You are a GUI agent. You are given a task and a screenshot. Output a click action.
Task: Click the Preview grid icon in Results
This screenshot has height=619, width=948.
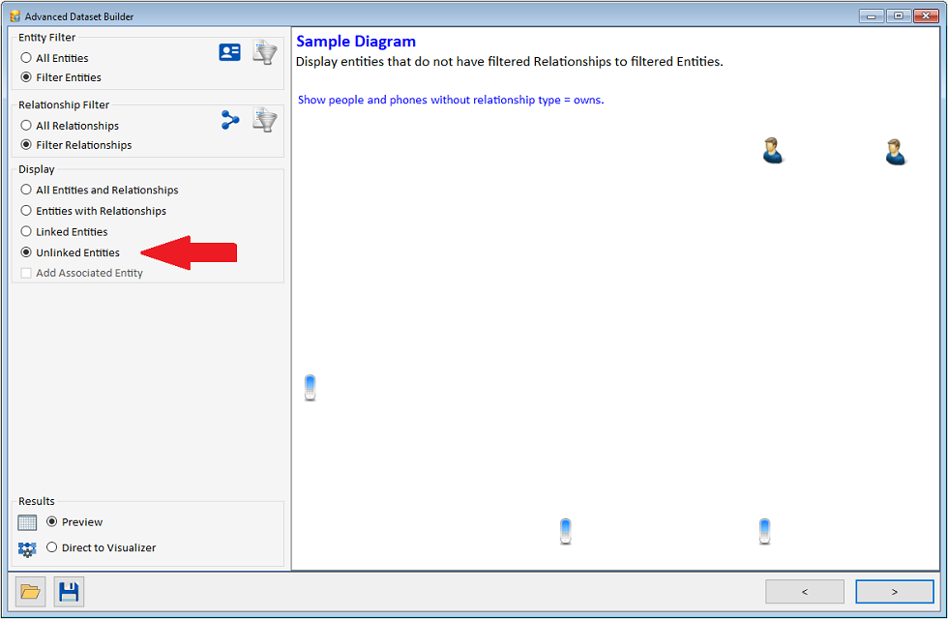[27, 522]
